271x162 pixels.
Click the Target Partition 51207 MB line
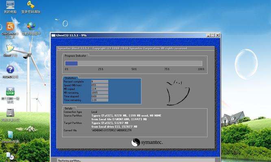(110, 123)
